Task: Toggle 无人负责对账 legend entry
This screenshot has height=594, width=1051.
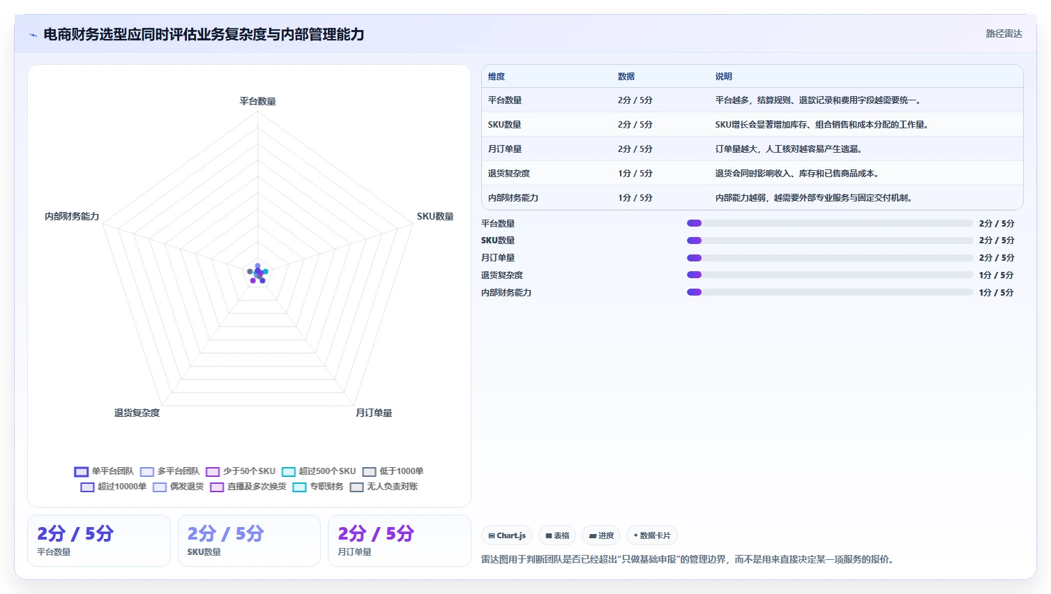Action: pyautogui.click(x=384, y=487)
